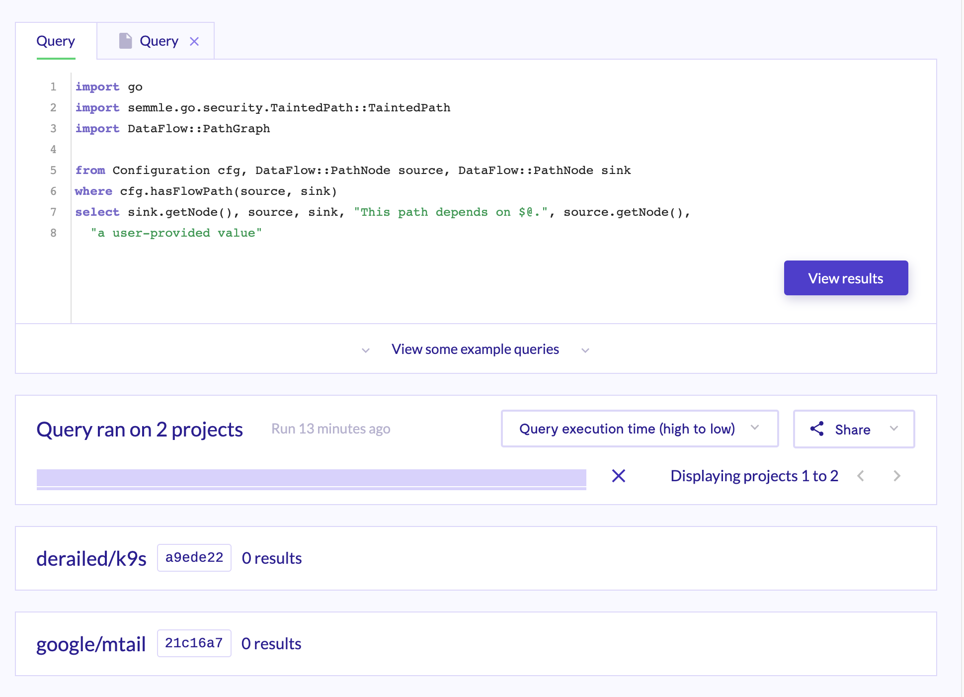Expand example queries using the left chevron
The width and height of the screenshot is (964, 697).
366,350
